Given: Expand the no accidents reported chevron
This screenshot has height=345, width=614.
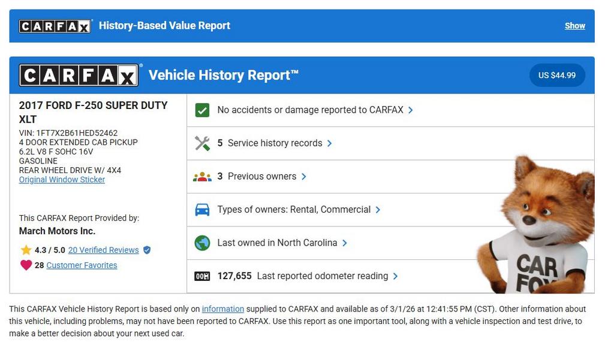Looking at the screenshot, I should 411,110.
